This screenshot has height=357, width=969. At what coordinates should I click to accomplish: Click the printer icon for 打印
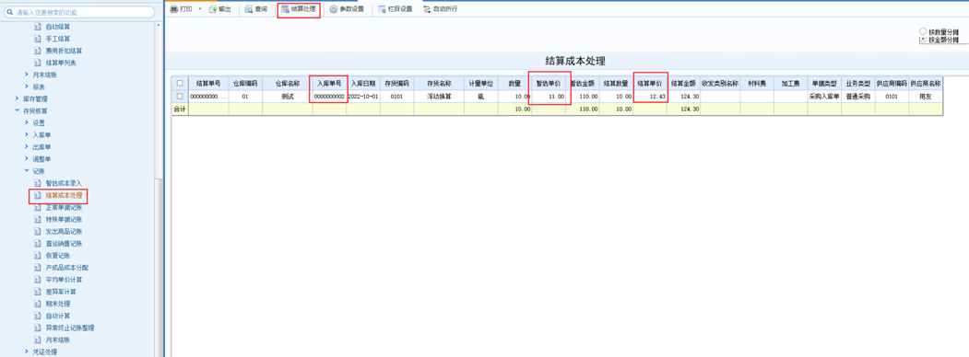(x=173, y=9)
